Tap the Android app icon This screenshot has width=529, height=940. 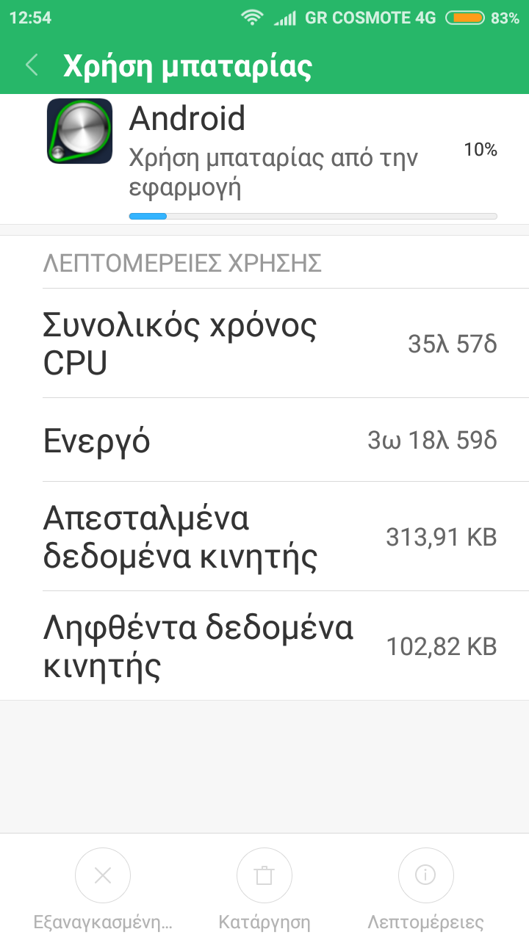click(x=79, y=131)
